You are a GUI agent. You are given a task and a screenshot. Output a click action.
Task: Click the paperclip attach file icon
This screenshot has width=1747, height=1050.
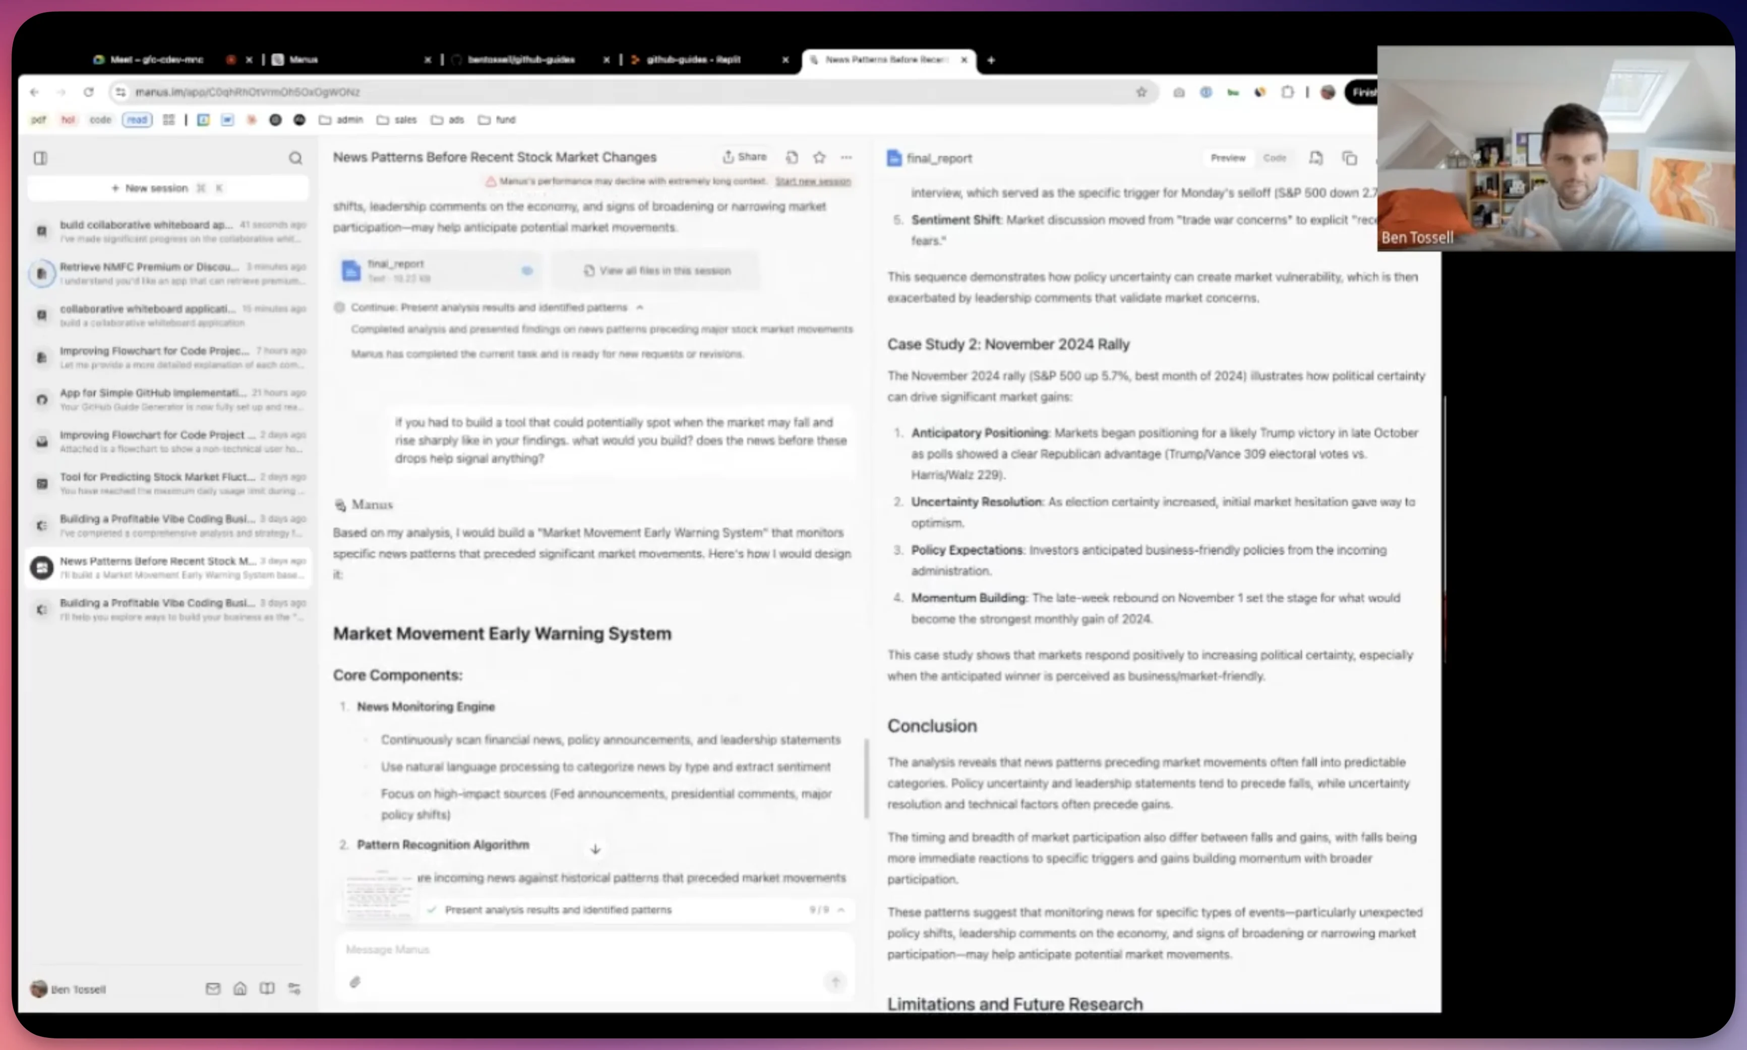click(x=355, y=981)
